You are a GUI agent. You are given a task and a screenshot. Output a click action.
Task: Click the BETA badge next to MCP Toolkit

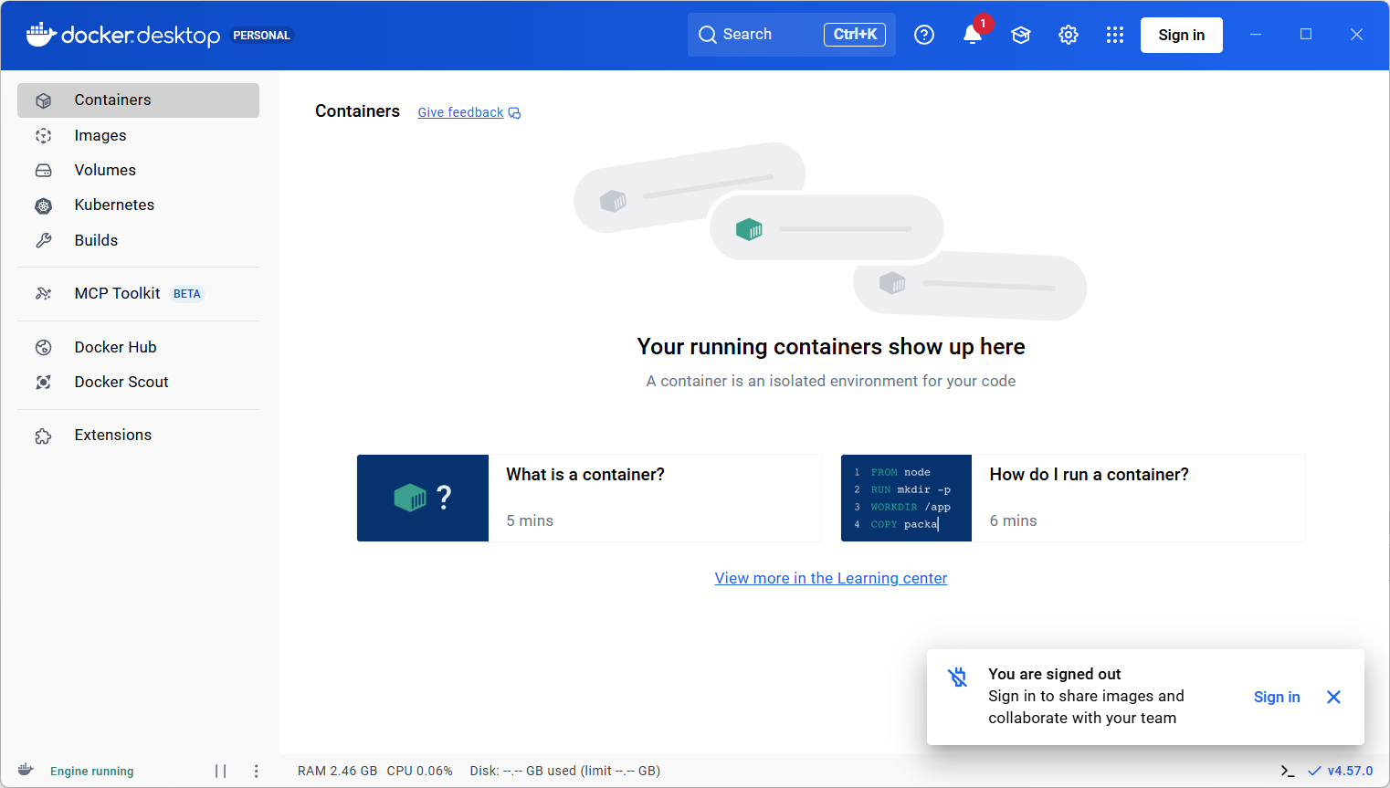tap(187, 294)
